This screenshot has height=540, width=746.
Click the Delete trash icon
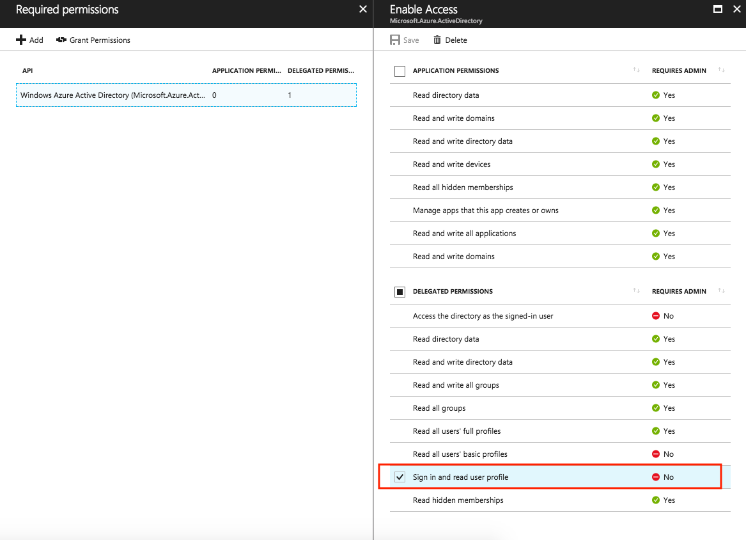[x=437, y=40]
